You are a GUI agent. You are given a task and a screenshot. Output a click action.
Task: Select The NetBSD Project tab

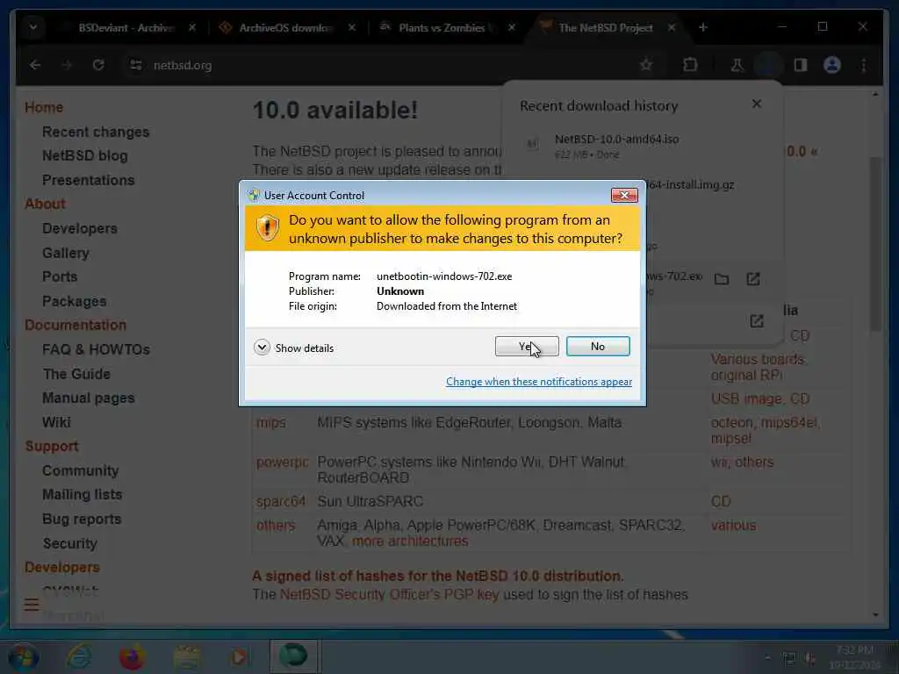(606, 27)
